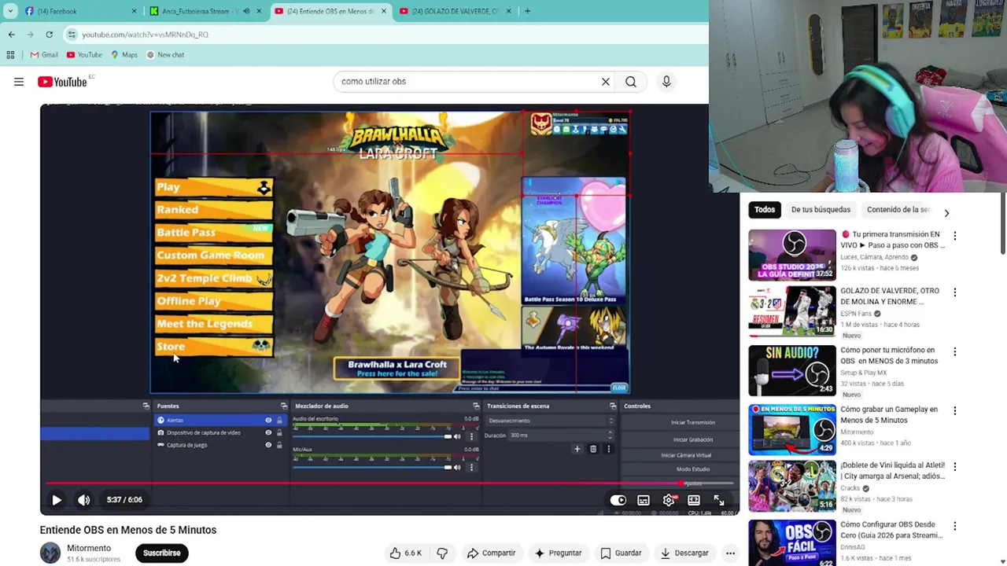The height and width of the screenshot is (566, 1007).
Task: Enter fullscreen mode
Action: coord(719,500)
